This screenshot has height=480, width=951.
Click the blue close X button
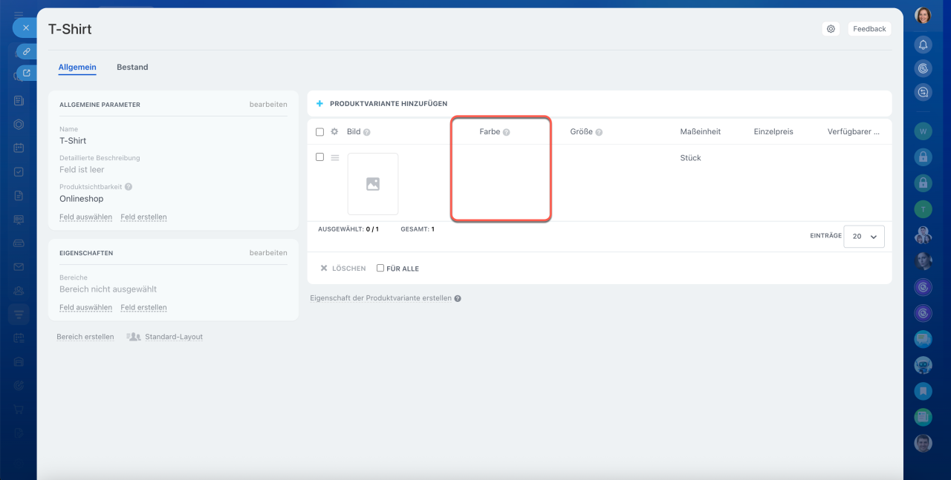click(x=25, y=27)
